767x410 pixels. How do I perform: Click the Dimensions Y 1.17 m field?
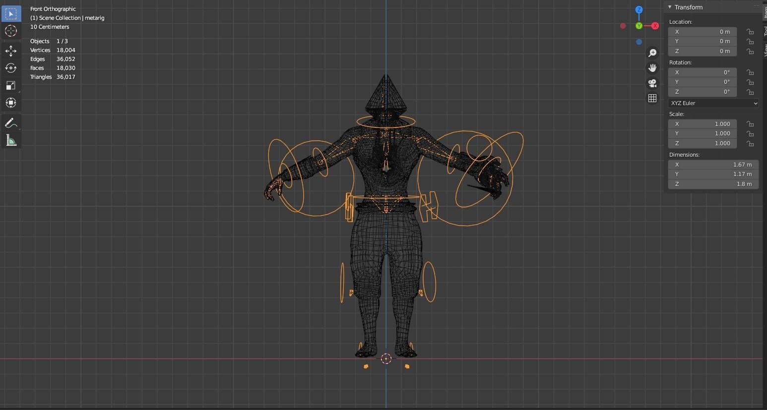[713, 174]
